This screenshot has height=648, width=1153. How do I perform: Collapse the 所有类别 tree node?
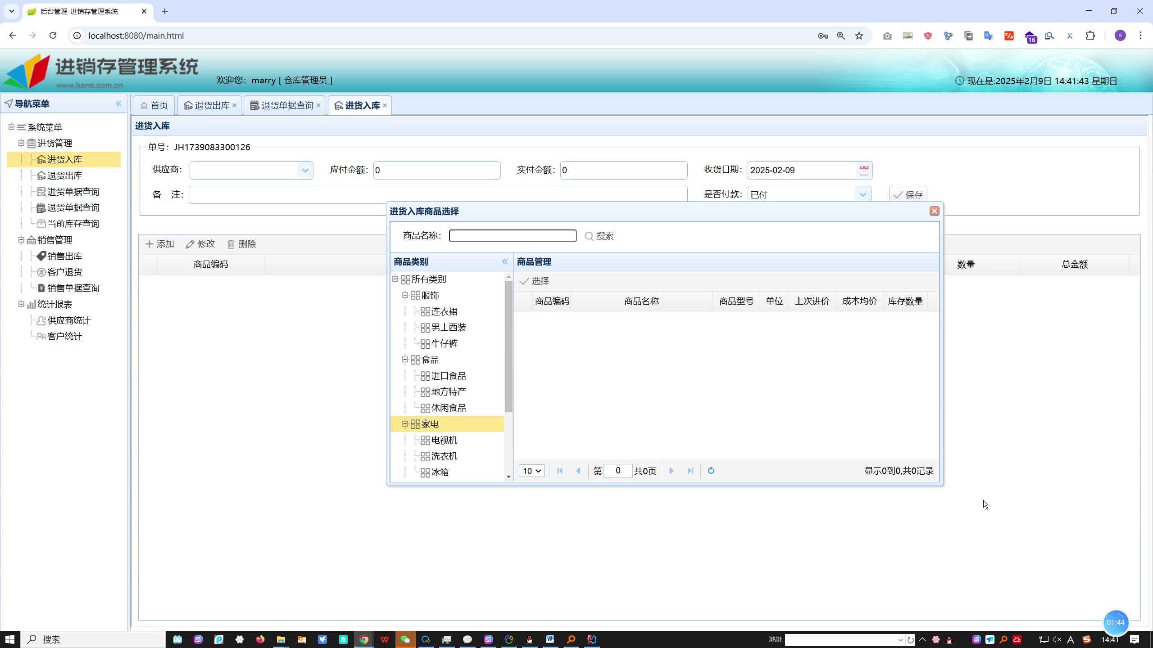395,279
